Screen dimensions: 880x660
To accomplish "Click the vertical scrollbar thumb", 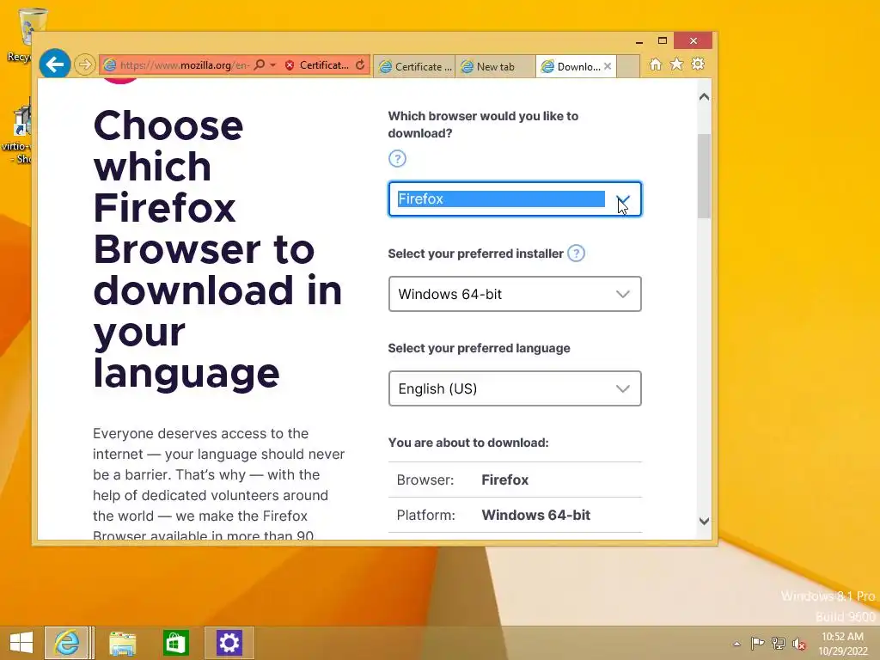I will 705,175.
